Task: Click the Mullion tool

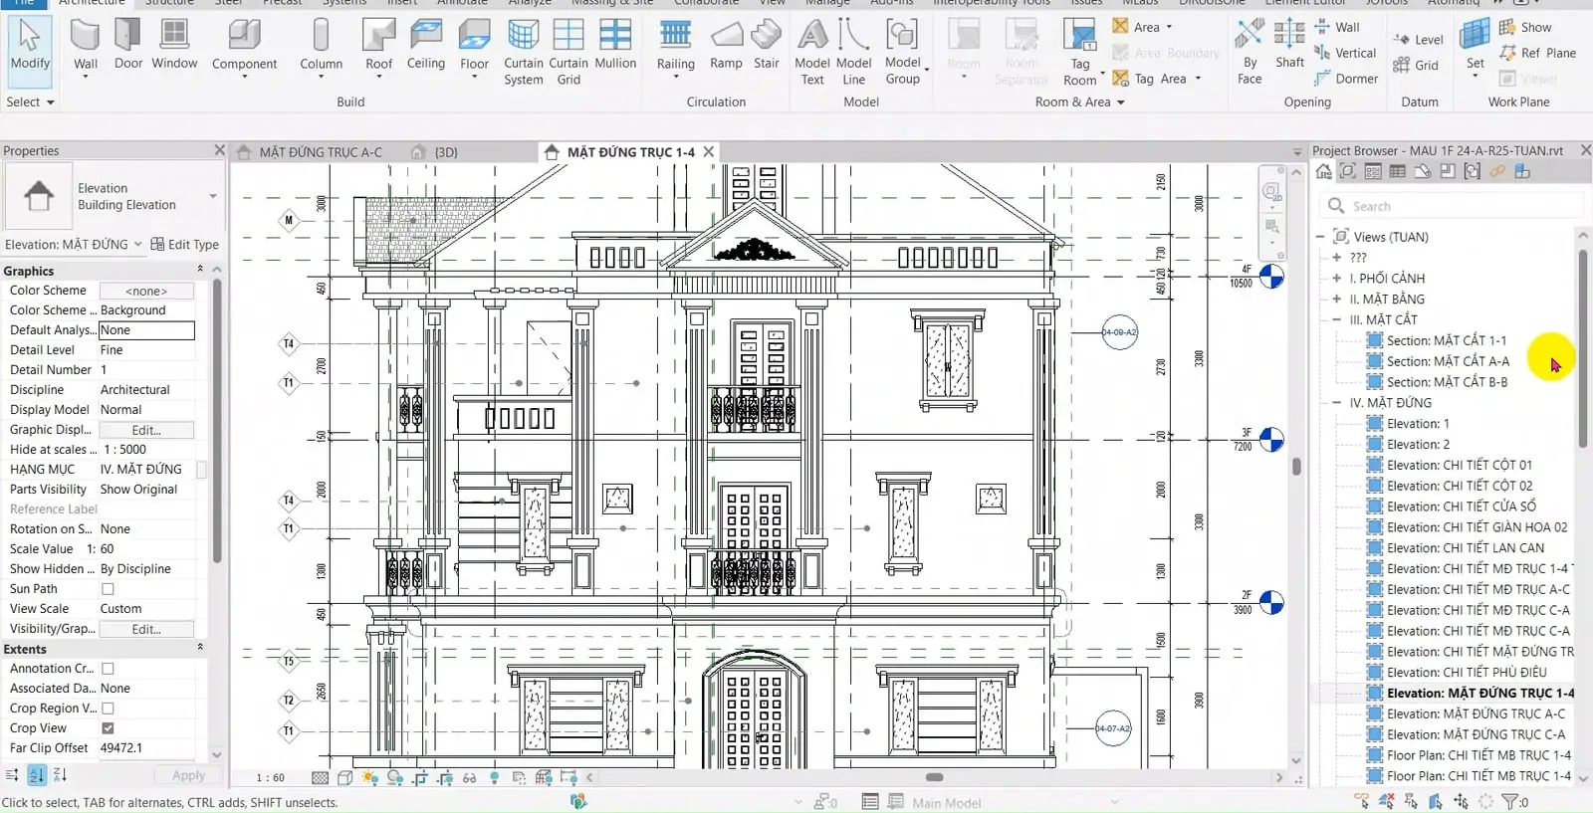Action: pos(615,45)
